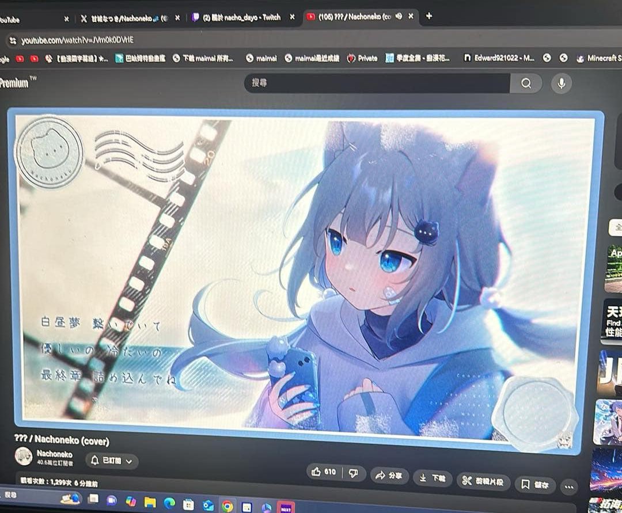Open a new browser tab with the plus
The height and width of the screenshot is (513, 622).
pyautogui.click(x=429, y=16)
